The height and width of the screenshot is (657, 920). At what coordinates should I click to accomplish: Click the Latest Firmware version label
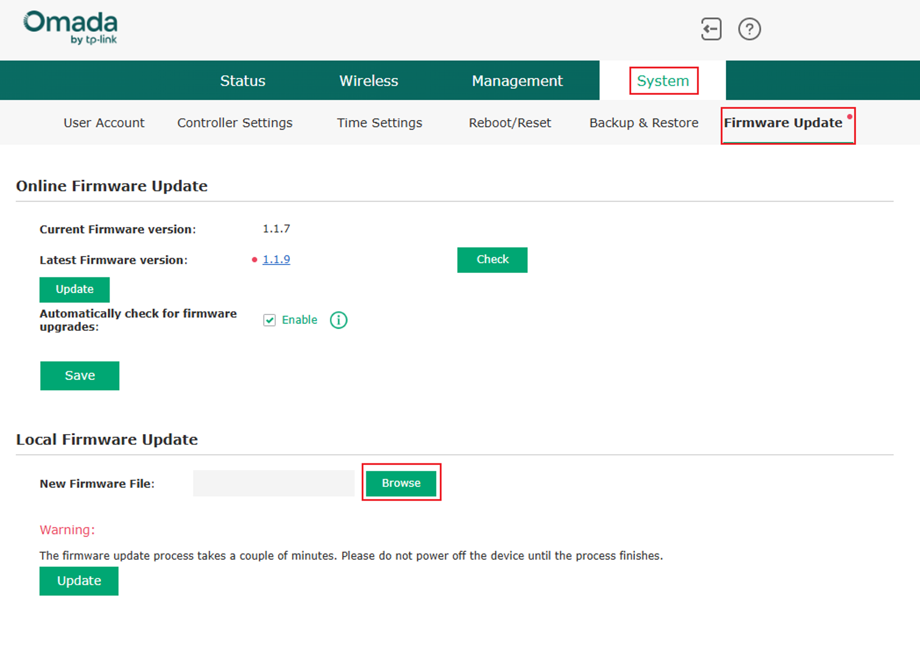pyautogui.click(x=113, y=260)
